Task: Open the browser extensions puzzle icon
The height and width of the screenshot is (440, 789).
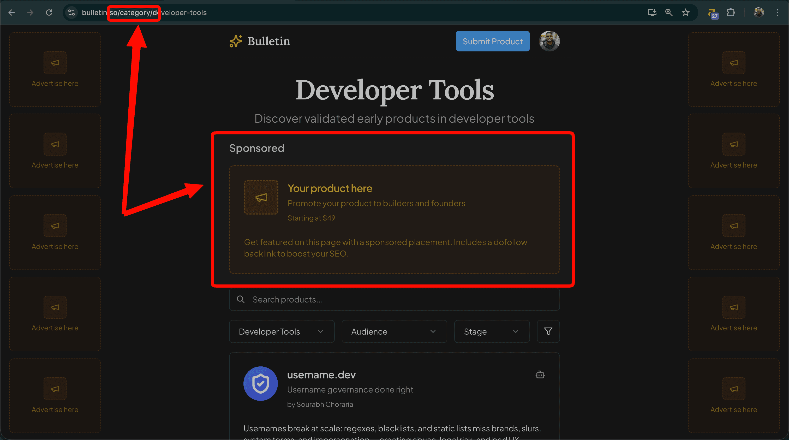Action: 731,13
